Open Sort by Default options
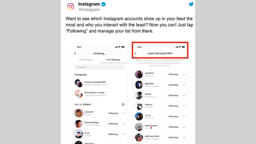The height and width of the screenshot is (144, 256). click(x=83, y=104)
